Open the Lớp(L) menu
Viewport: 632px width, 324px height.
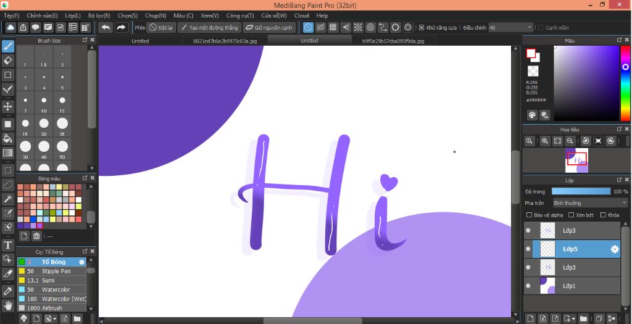point(73,15)
